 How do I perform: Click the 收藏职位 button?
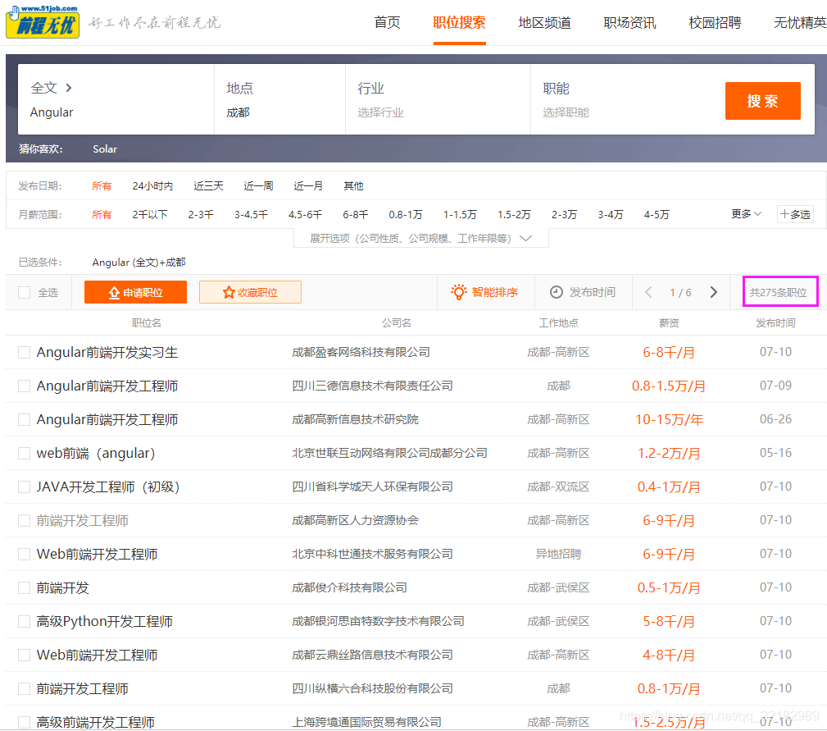coord(250,292)
